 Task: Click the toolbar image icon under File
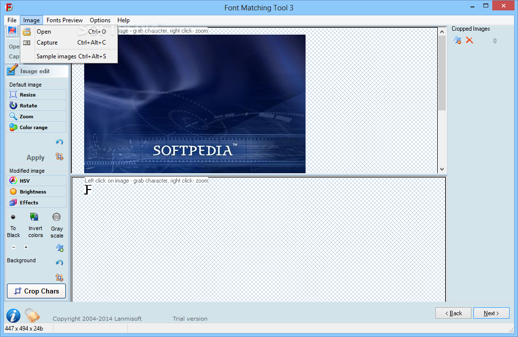click(12, 31)
